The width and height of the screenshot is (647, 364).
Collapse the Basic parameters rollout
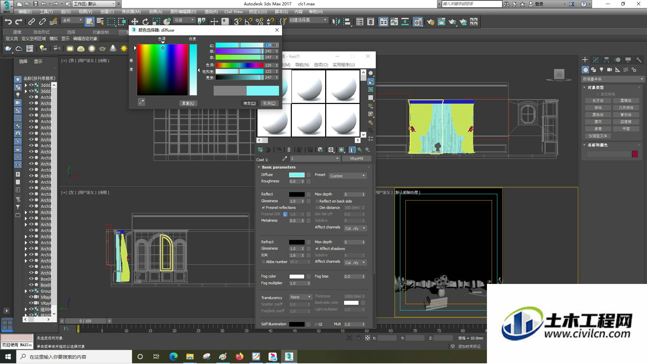click(259, 167)
